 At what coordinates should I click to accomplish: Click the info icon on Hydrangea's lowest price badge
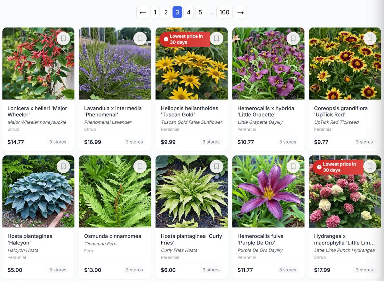319,167
